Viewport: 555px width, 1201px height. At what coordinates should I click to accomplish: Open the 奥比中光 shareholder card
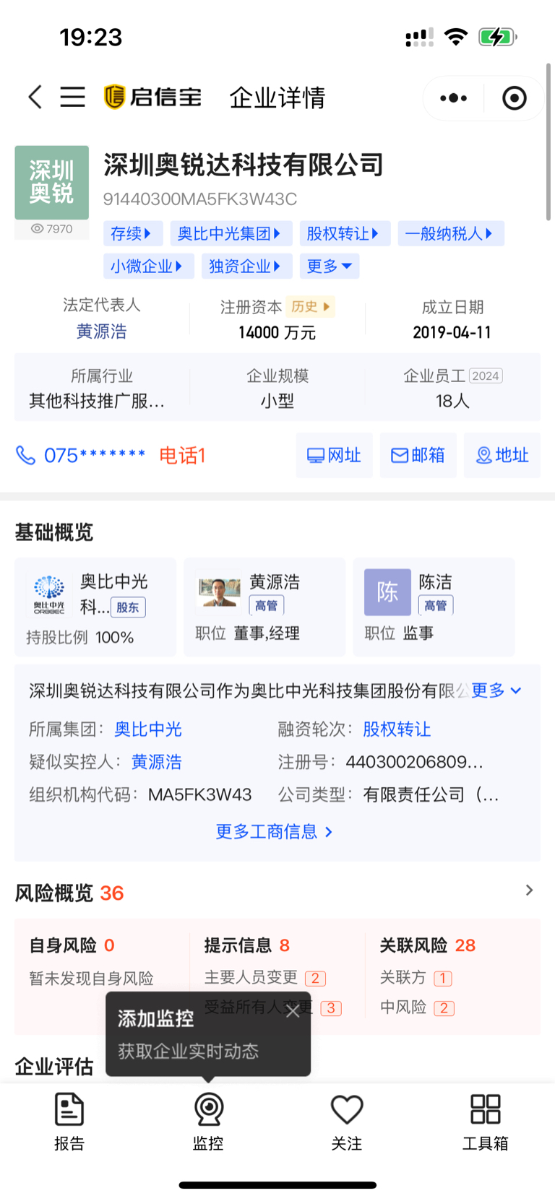(x=95, y=607)
